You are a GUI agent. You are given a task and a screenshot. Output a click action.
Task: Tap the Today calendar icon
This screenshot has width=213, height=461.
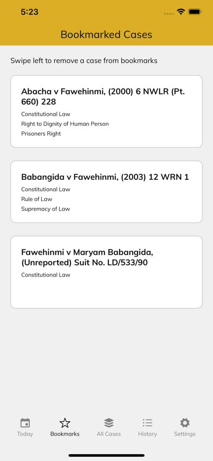pyautogui.click(x=25, y=423)
